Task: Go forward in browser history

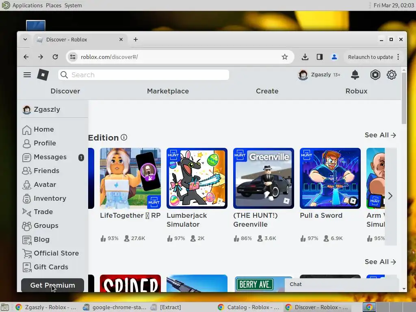Action: (40, 57)
